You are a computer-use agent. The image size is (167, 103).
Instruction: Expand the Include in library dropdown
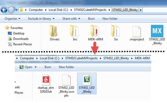coord(41,19)
